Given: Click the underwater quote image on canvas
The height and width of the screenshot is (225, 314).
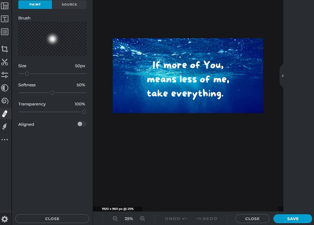Looking at the screenshot, I should [x=188, y=76].
